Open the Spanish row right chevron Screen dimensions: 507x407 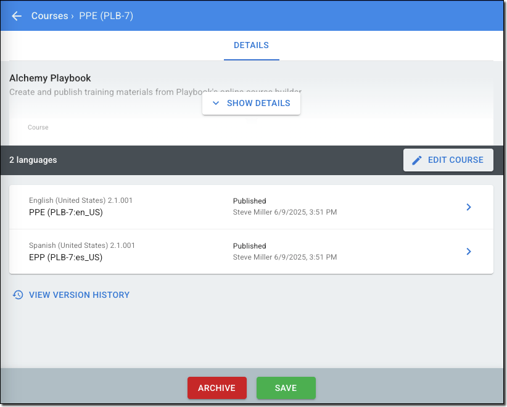tap(469, 252)
